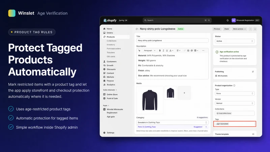Select the large front polo image thumbnail
Screen dimensions: 270x152
coord(150,100)
